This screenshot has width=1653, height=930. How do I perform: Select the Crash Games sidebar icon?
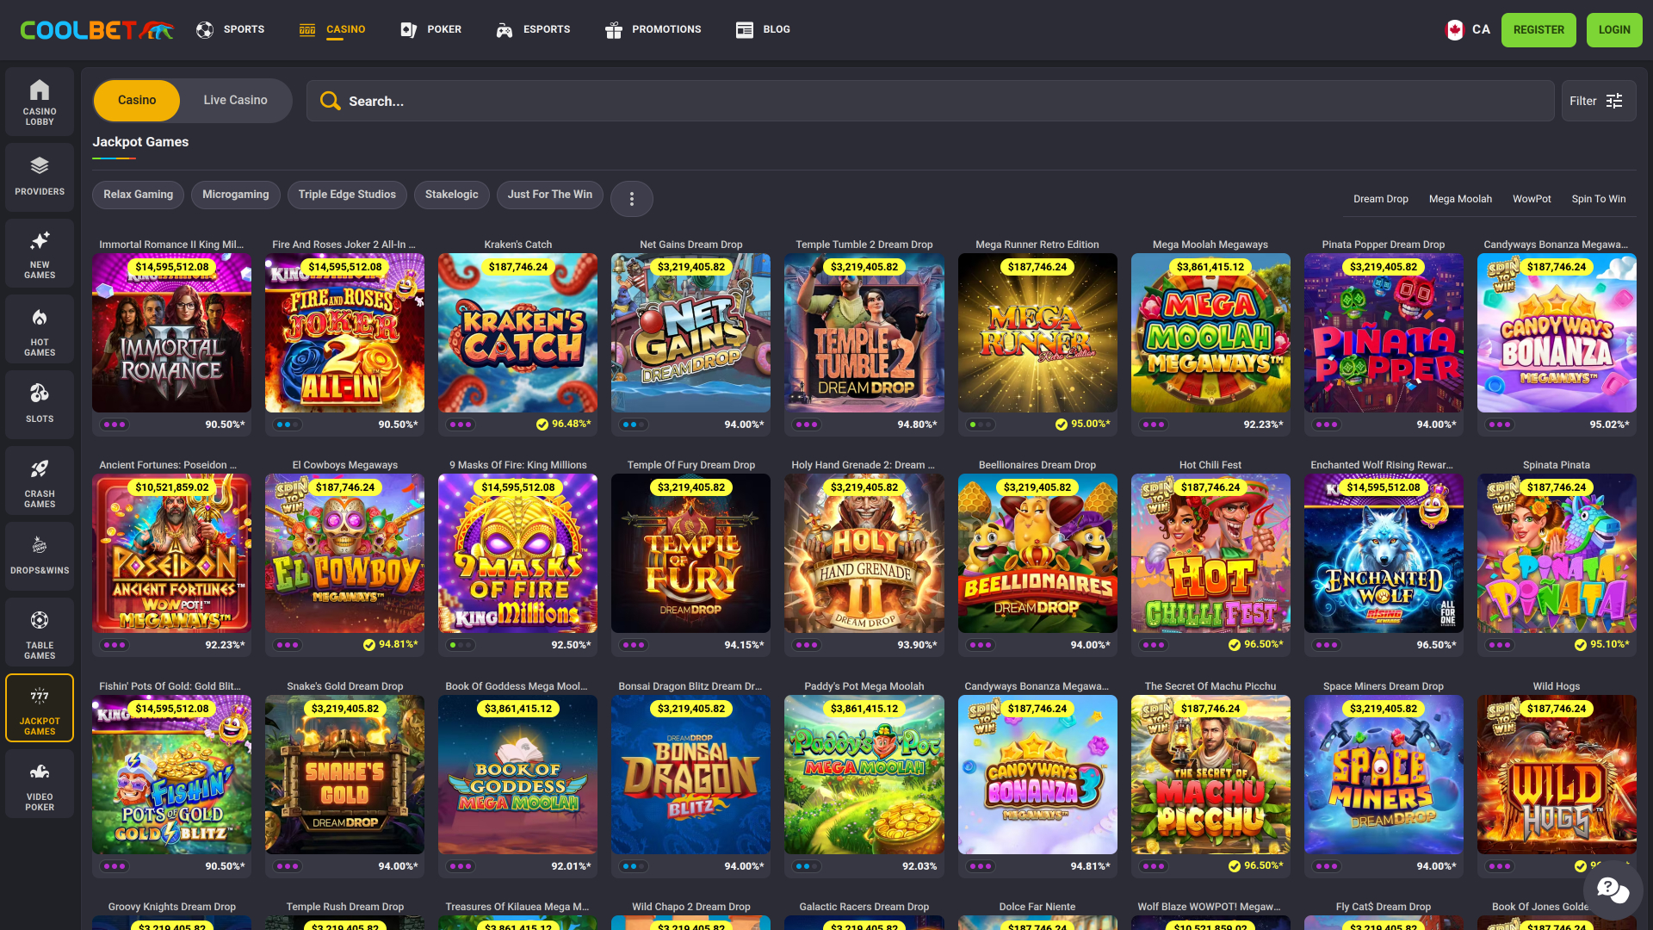click(39, 480)
